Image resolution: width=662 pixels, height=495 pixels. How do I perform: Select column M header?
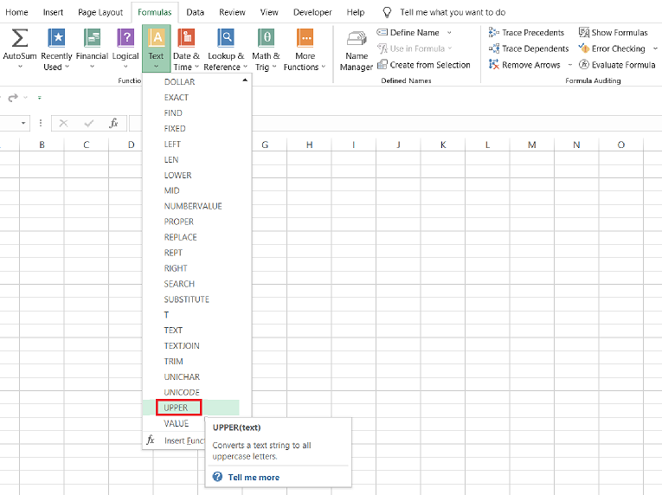tap(531, 145)
